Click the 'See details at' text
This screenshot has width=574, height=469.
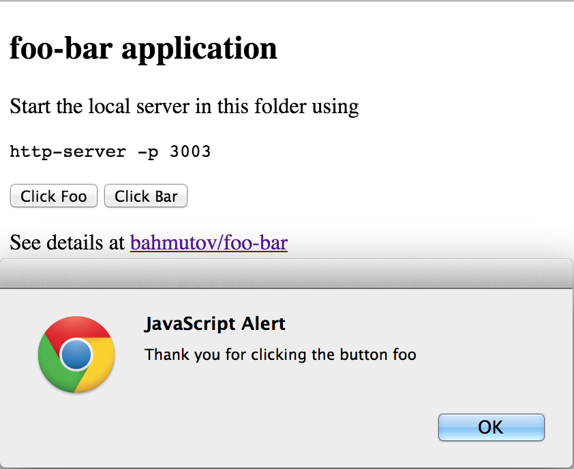click(x=67, y=243)
